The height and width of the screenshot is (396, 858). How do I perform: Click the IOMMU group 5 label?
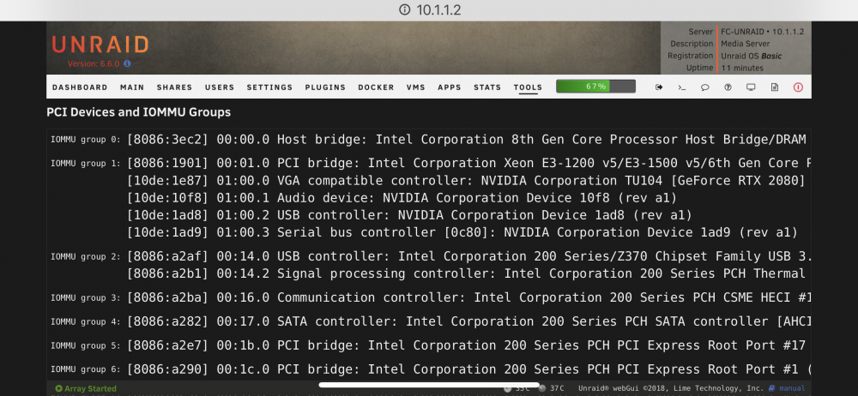(85, 345)
